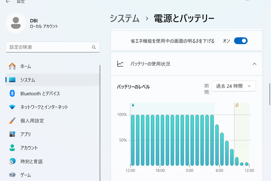The width and height of the screenshot is (271, 181).
Task: Turn off screen brightness lowering toggle
Action: tap(241, 41)
